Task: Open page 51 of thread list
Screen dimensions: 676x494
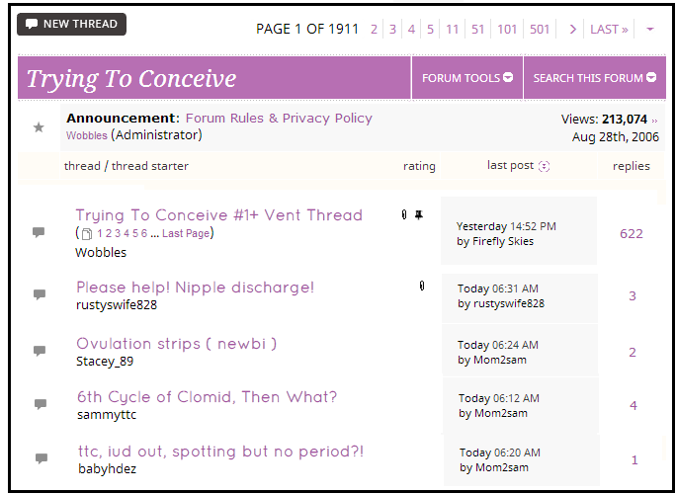Action: pyautogui.click(x=477, y=30)
